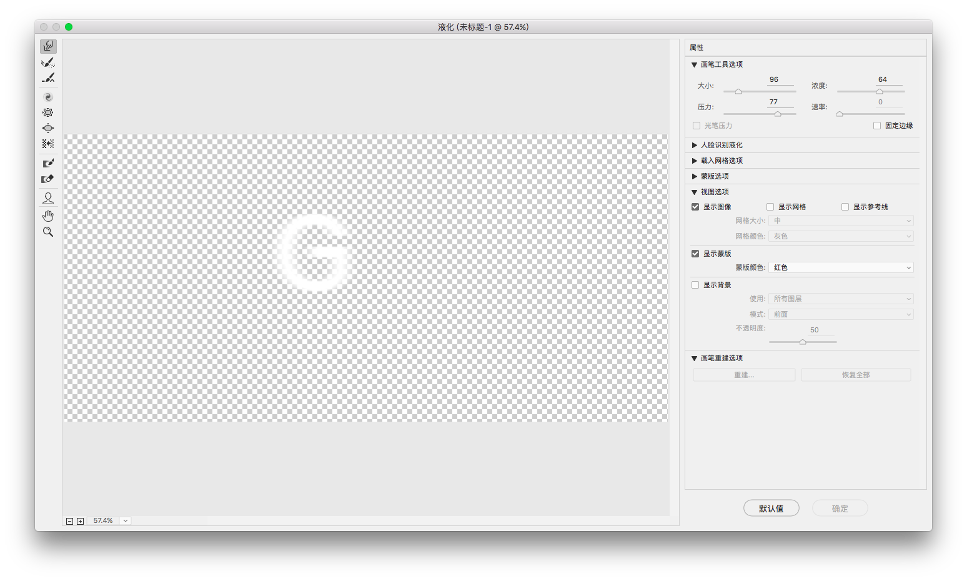967x581 pixels.
Task: Click the 重建... button
Action: click(x=744, y=375)
